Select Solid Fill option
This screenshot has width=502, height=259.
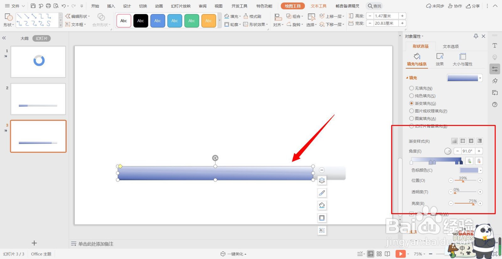click(422, 96)
